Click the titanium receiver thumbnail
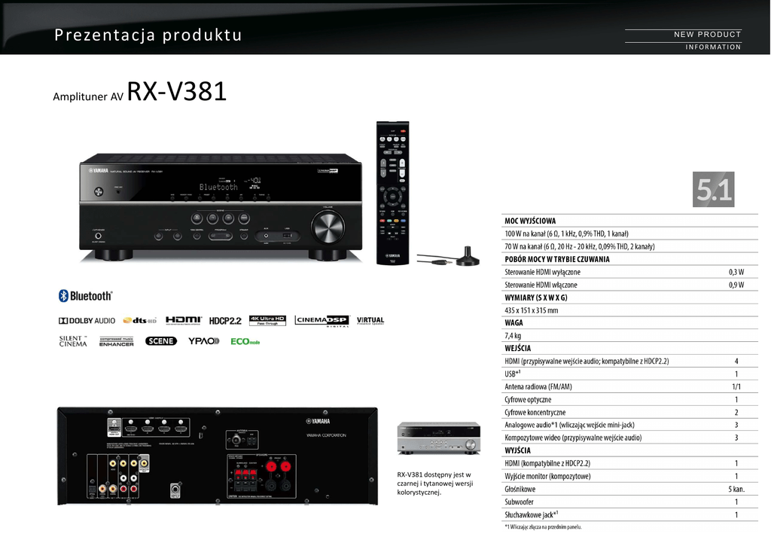The image size is (771, 546). click(438, 441)
